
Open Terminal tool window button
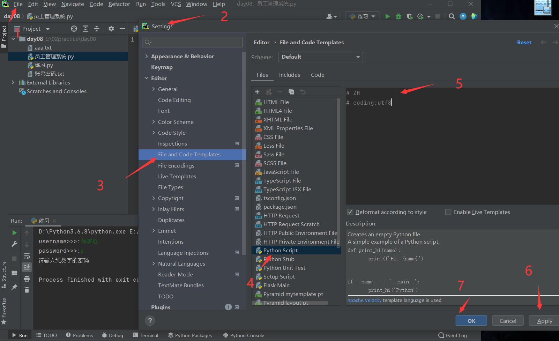[x=146, y=335]
